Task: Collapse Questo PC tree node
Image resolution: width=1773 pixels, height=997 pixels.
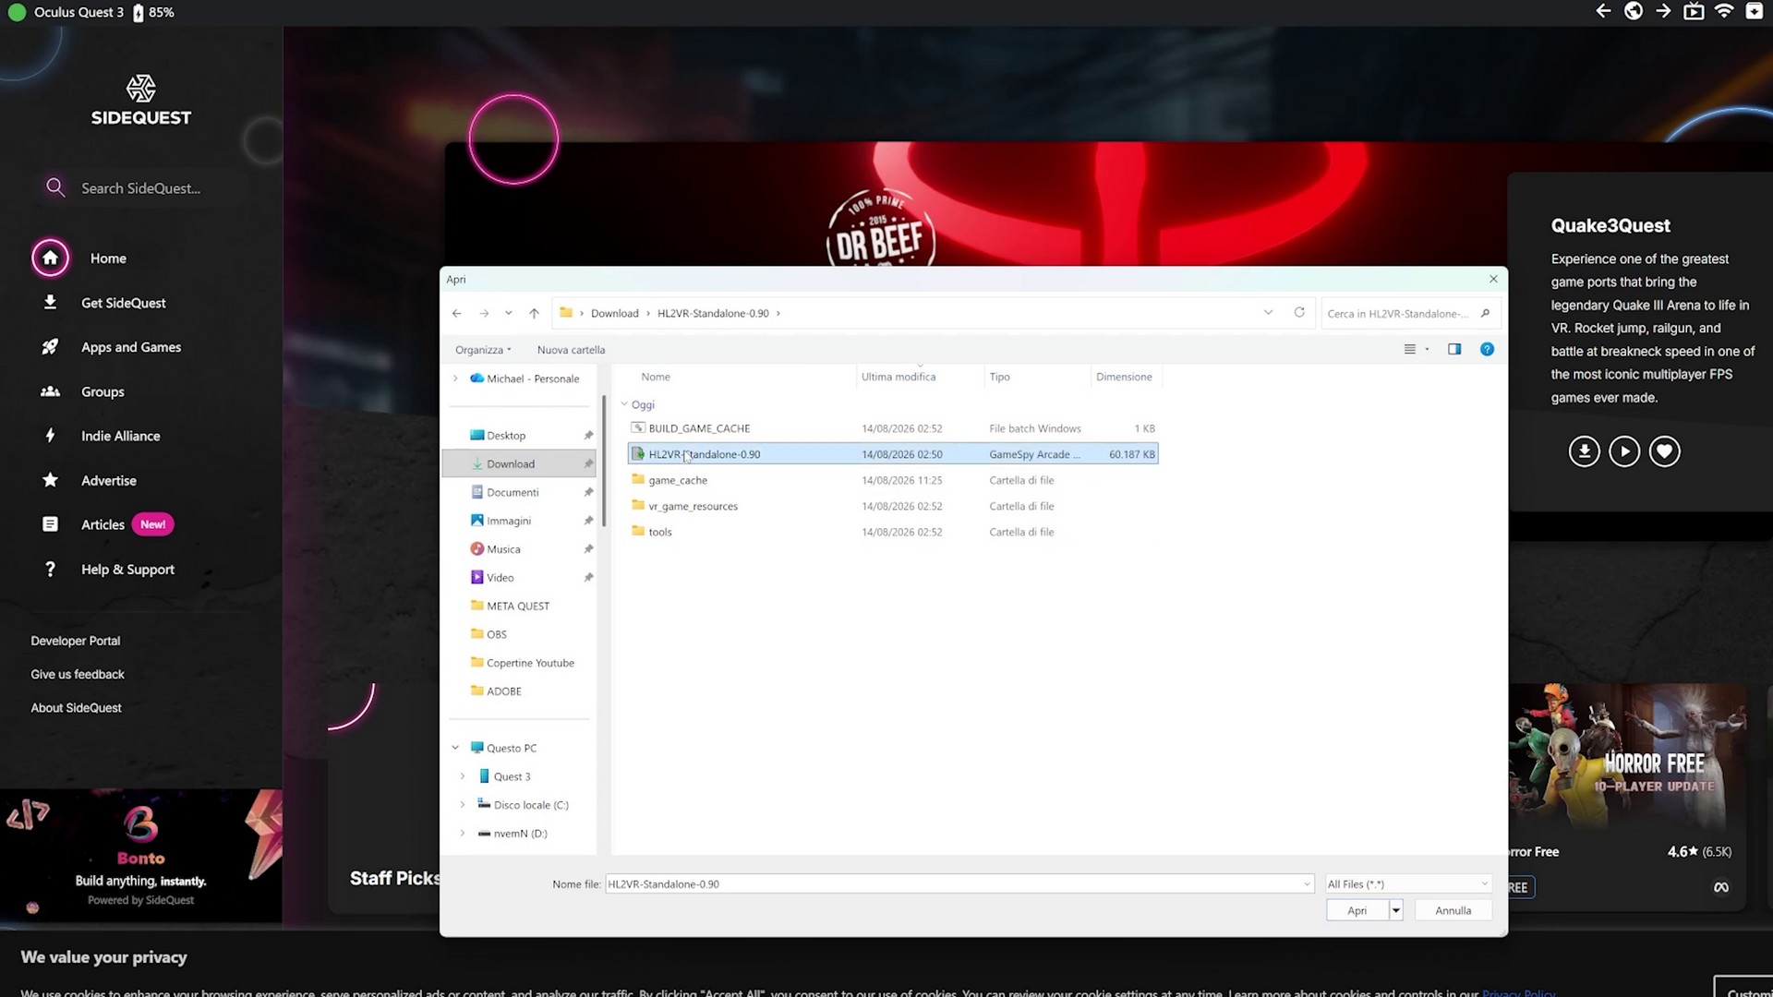Action: click(x=455, y=748)
